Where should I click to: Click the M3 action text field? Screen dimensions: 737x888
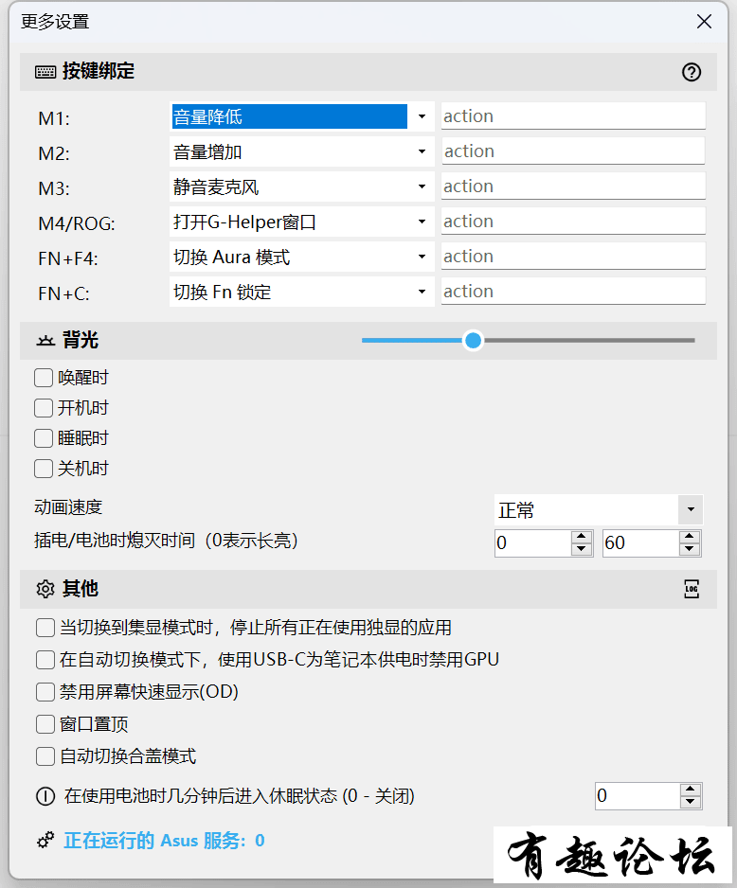coord(573,186)
